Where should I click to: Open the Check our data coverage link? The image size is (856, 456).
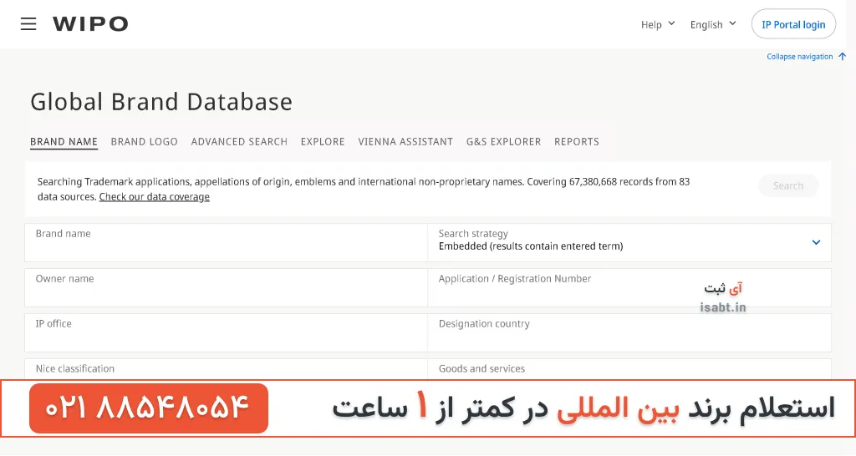(x=155, y=197)
